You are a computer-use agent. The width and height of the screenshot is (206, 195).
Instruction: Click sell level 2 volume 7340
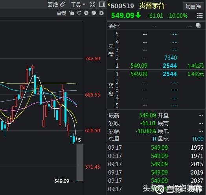[171, 58]
